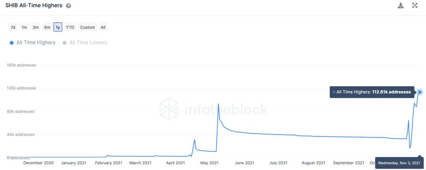Download the chart data
This screenshot has height=170, width=426.
click(401, 5)
